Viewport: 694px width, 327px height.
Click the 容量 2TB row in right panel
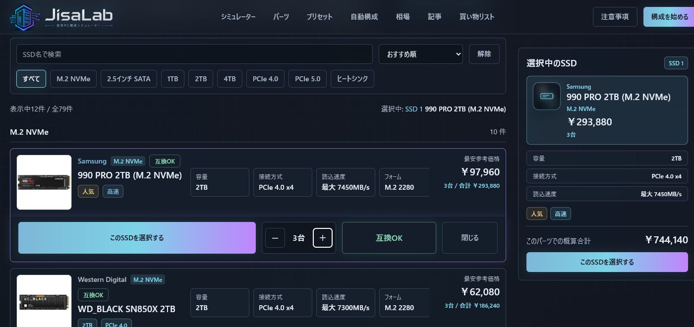click(607, 159)
